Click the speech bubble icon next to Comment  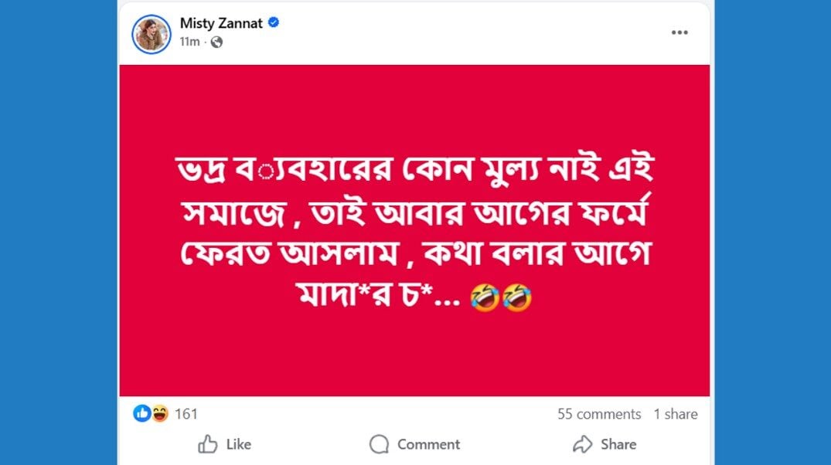[378, 444]
